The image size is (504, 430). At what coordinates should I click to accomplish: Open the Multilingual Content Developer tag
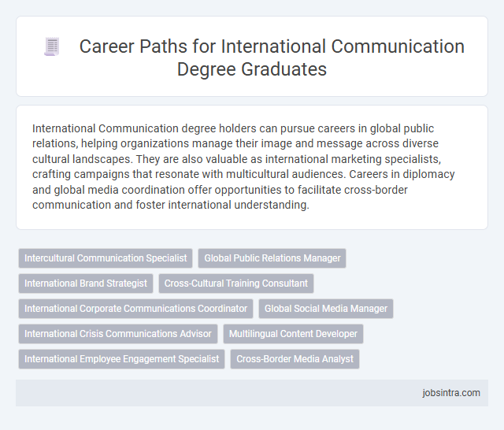point(293,334)
